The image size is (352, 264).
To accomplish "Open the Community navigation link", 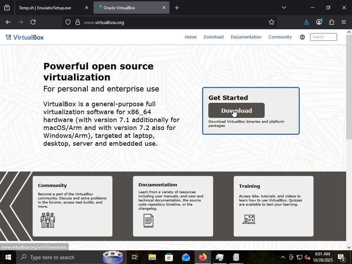I will 280,37.
